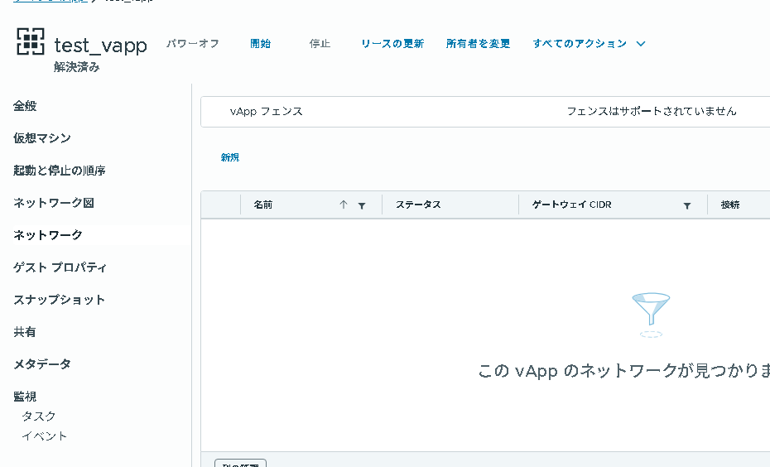
Task: Click the vApp フェンス label
Action: (266, 112)
